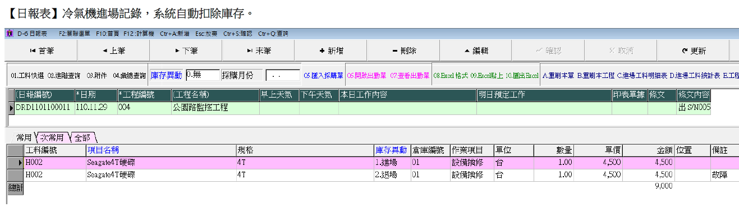Go to the next record with 下筆
Viewport: 739px width, 207px height.
click(x=186, y=50)
